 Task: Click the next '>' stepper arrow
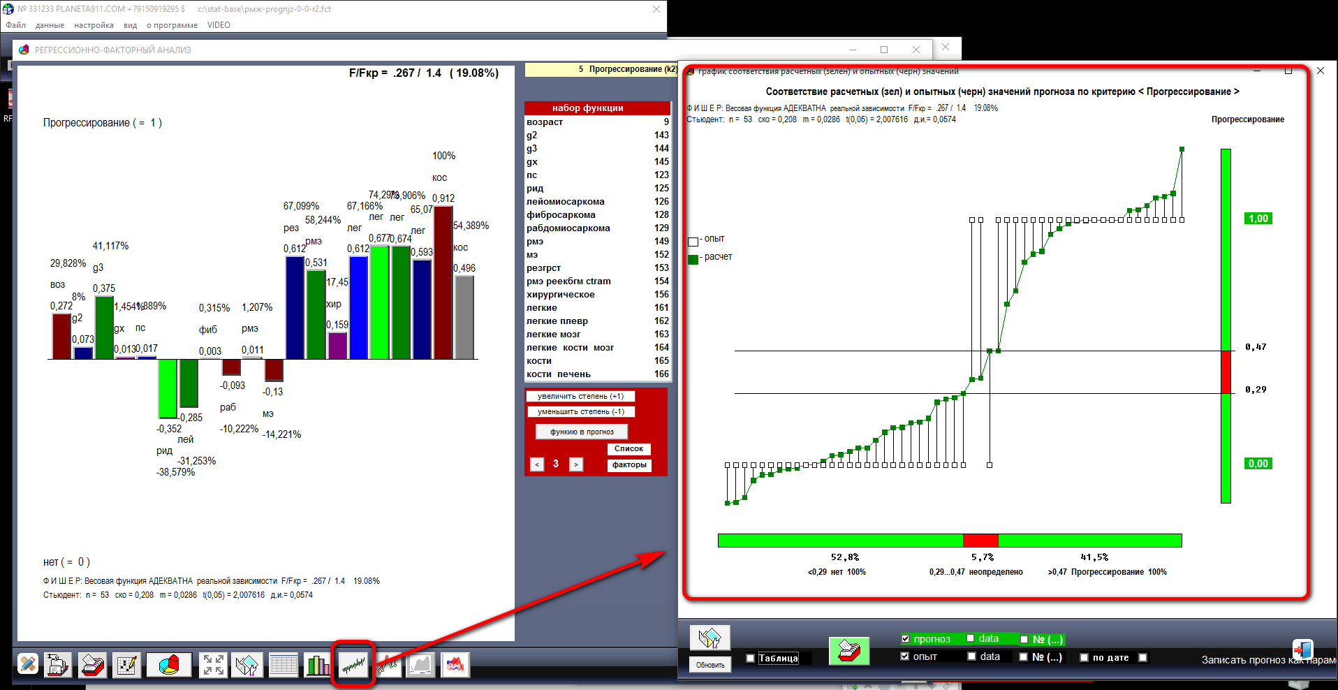576,464
